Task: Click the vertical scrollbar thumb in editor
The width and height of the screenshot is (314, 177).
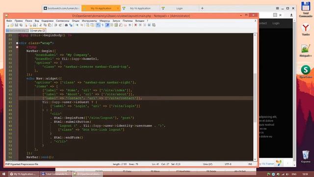Action: [255, 97]
